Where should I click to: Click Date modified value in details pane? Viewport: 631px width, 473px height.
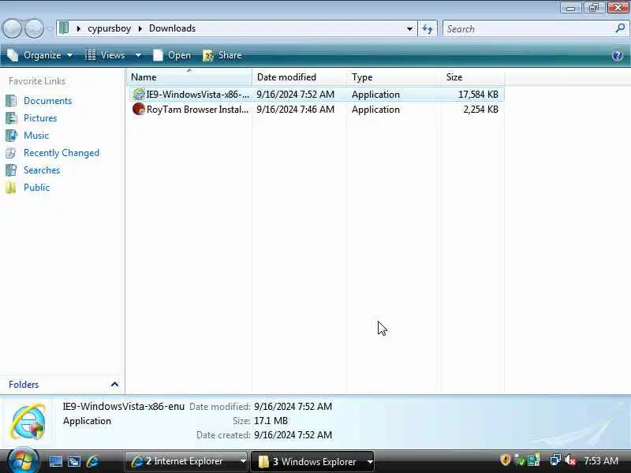tap(293, 407)
